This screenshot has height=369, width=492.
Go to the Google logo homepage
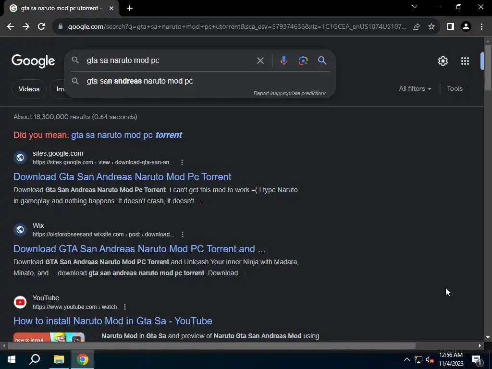point(33,61)
